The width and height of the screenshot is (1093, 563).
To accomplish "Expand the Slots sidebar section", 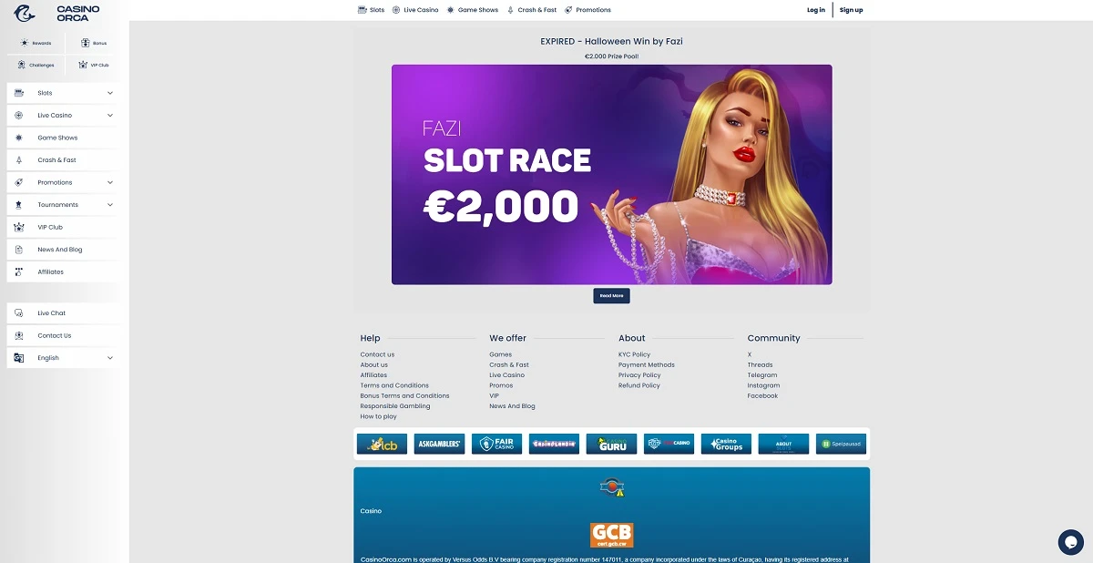I will pyautogui.click(x=63, y=93).
